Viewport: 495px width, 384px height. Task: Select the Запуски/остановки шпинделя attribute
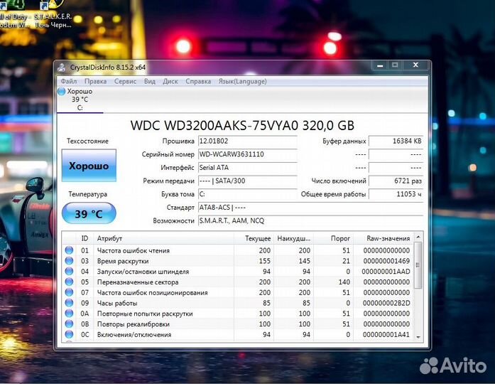coord(238,271)
